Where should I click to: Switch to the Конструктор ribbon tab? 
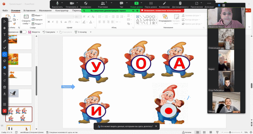pos(62,10)
